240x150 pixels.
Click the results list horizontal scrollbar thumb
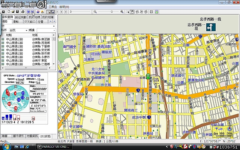tap(26, 67)
